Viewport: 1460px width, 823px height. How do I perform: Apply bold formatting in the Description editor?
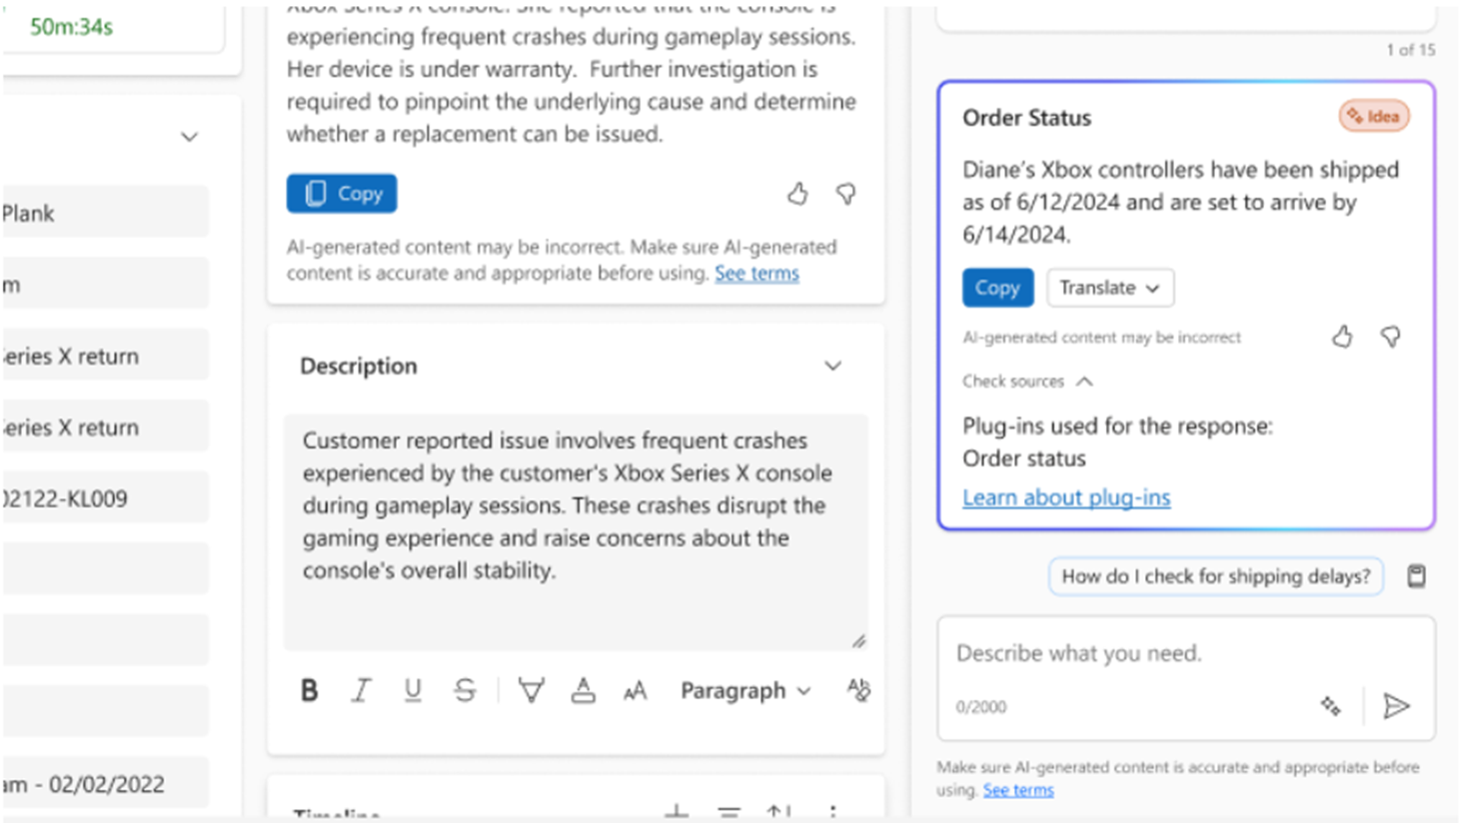coord(310,689)
